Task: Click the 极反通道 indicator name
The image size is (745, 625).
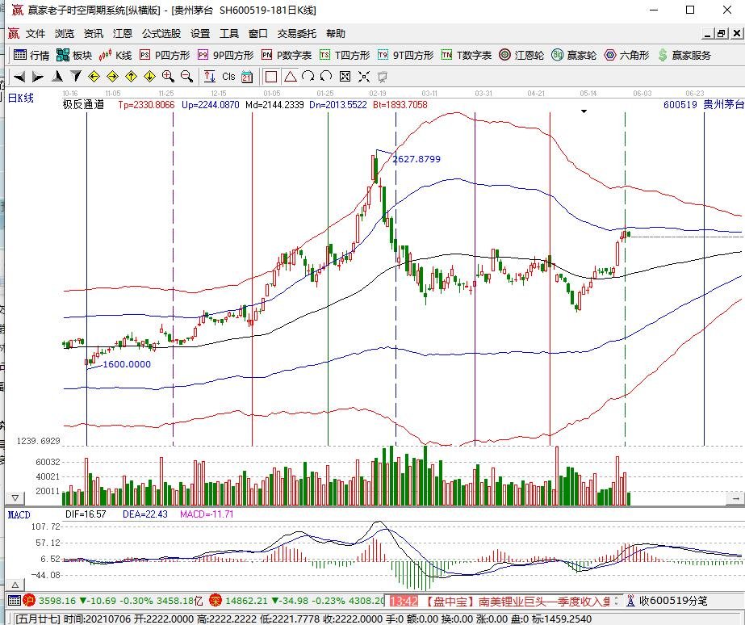Action: click(x=83, y=104)
